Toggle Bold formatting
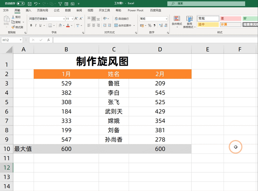Screen dimensions: 258x191 point(31,25)
